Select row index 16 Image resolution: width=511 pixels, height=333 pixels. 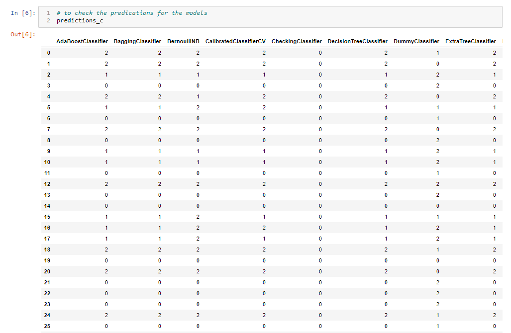tap(47, 228)
